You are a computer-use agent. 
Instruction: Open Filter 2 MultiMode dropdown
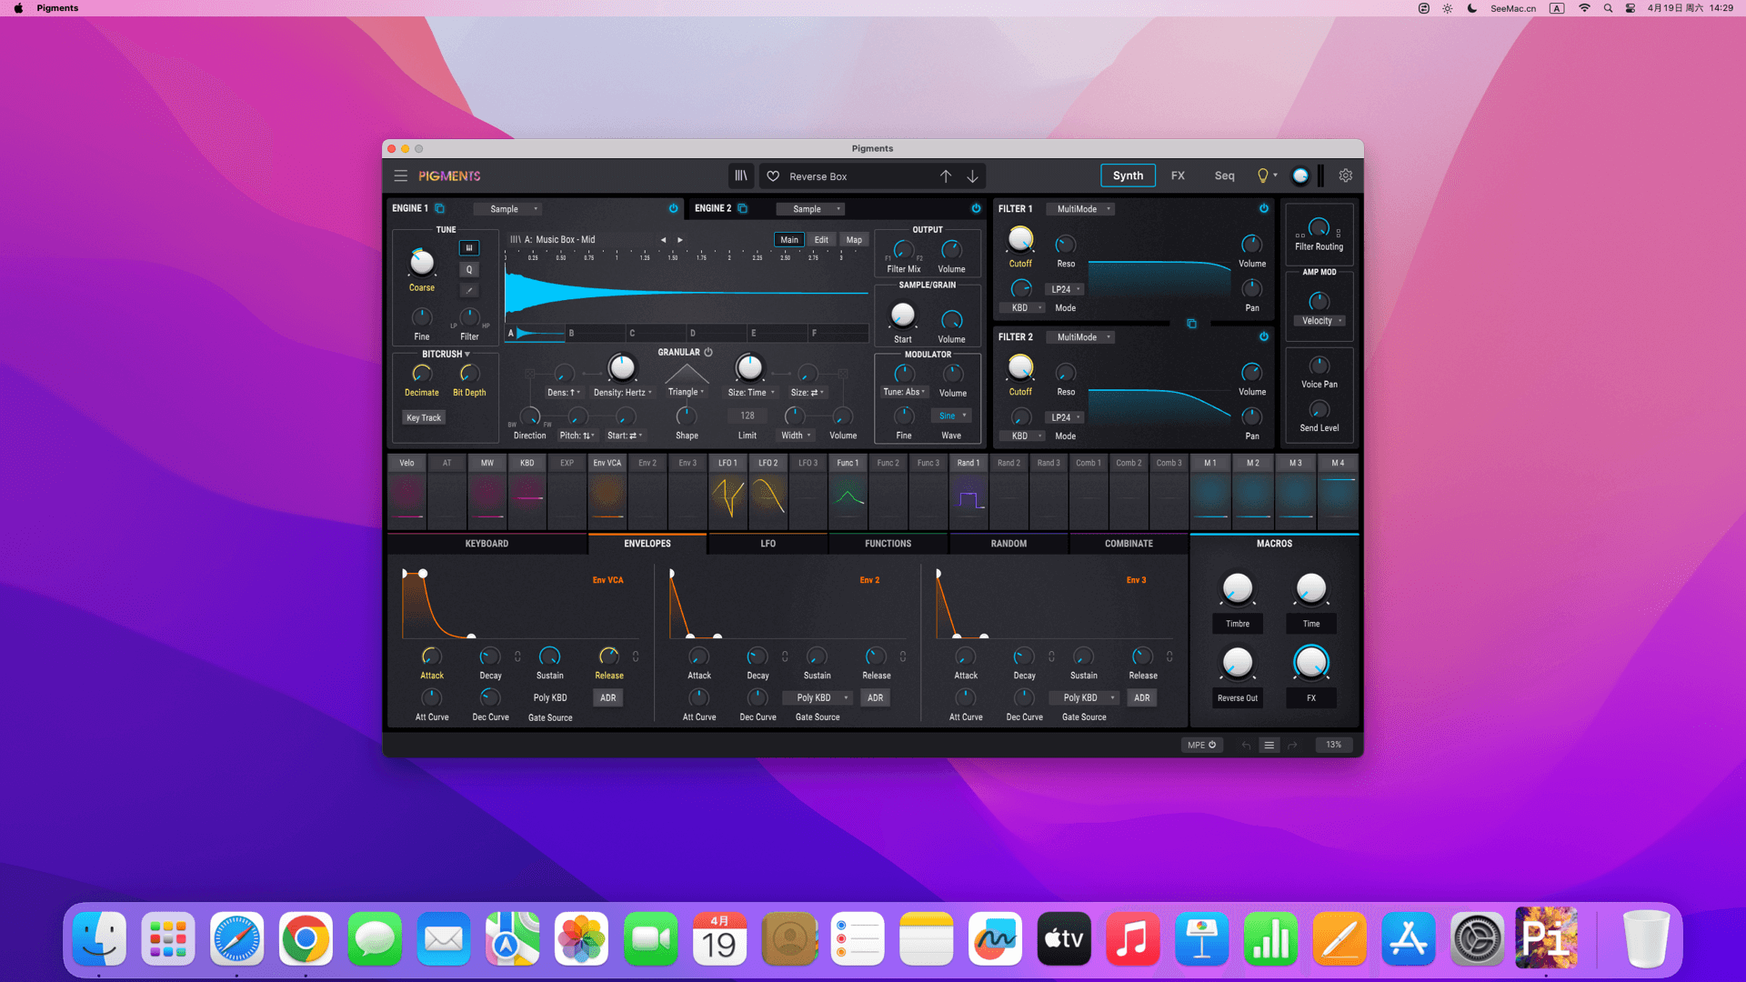[x=1079, y=337]
